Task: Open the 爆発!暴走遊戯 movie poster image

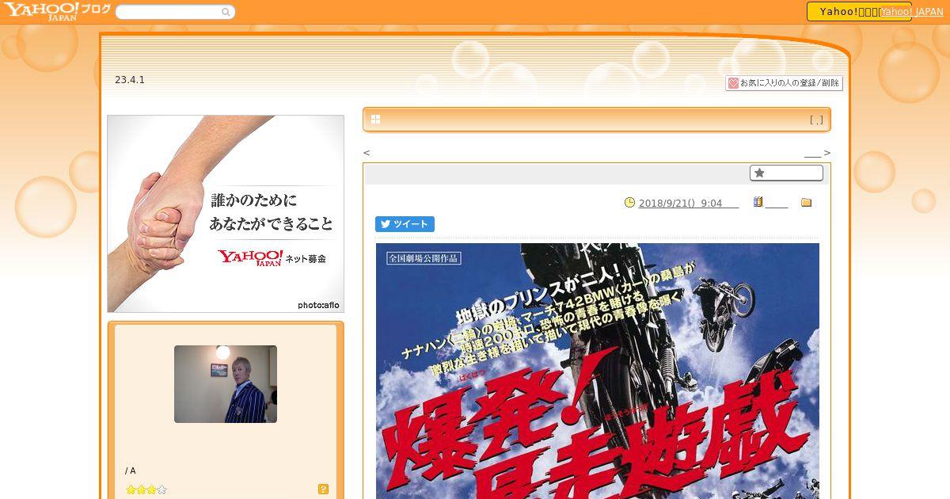Action: pyautogui.click(x=598, y=371)
